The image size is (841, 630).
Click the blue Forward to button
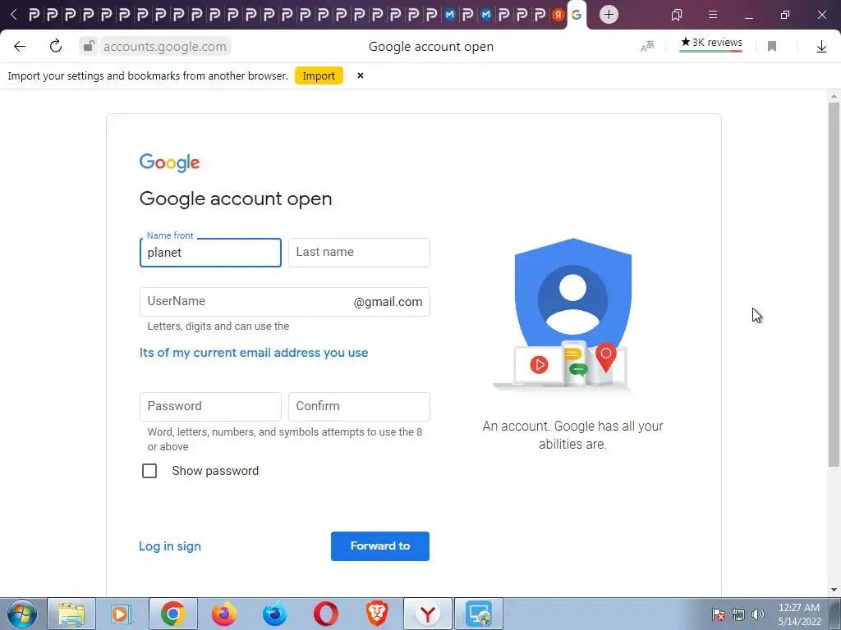(379, 546)
